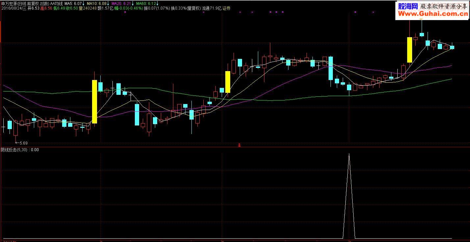Select the MA5: 6.07 readout
470x242 pixels.
[x=73, y=3]
